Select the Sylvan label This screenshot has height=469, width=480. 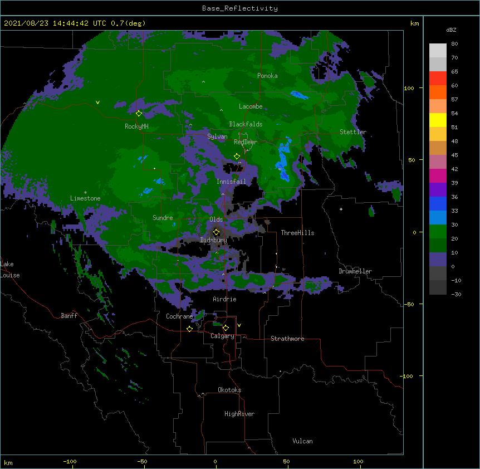click(x=217, y=136)
